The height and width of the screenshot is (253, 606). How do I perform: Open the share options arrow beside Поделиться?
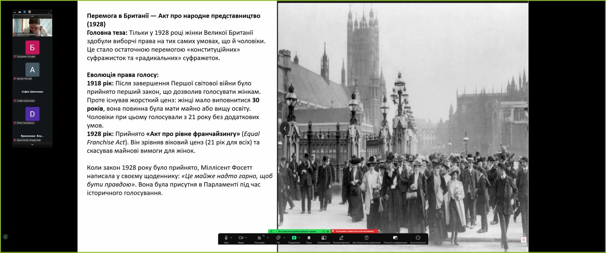[299, 238]
